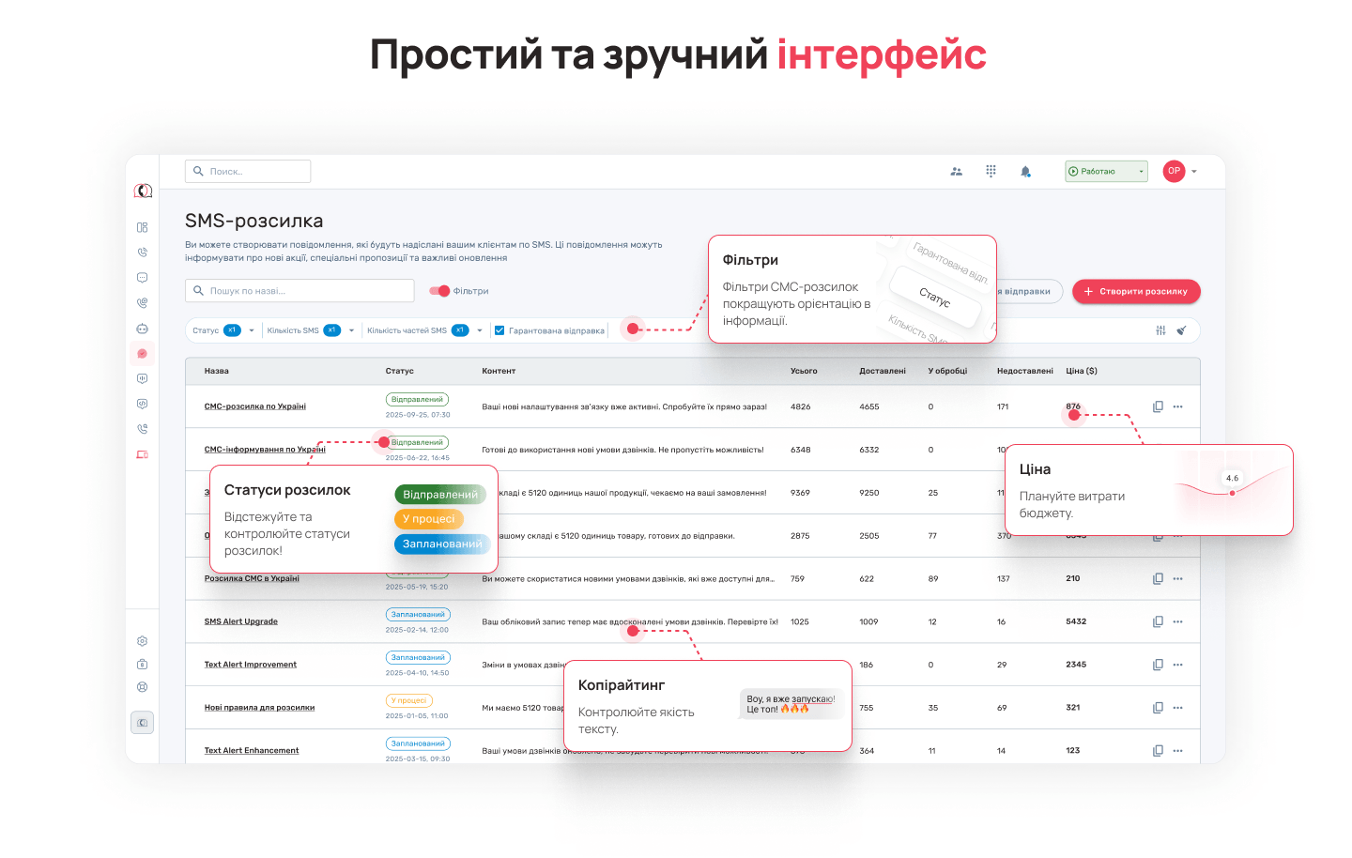Click 'Недоставлені' column header

tap(1024, 371)
